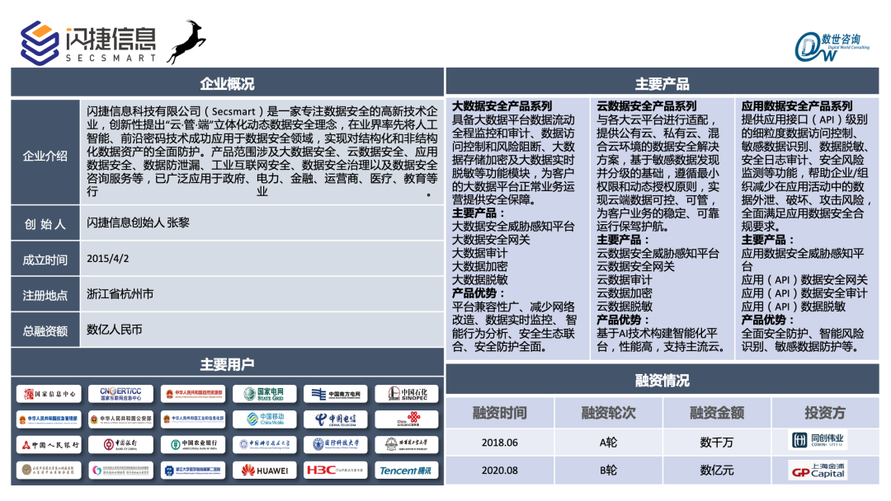Click the 浙江大学医学院附属第二医院 logo

point(192,471)
